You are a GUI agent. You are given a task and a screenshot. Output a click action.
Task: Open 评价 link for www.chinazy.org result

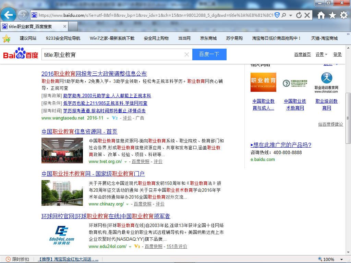point(160,204)
